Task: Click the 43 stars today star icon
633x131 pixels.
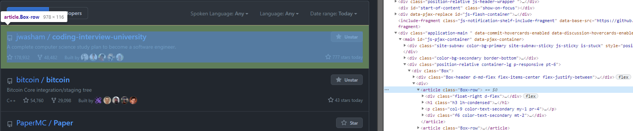Action: pyautogui.click(x=331, y=100)
